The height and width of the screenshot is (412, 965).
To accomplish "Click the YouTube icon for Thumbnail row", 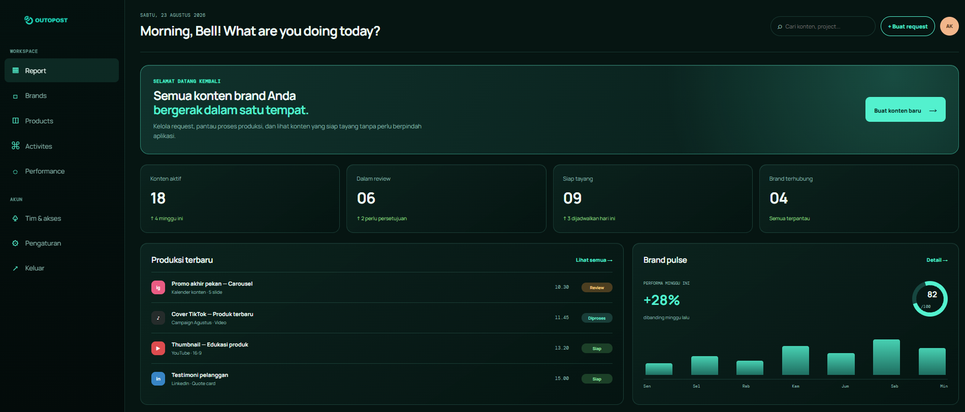I will [x=158, y=348].
